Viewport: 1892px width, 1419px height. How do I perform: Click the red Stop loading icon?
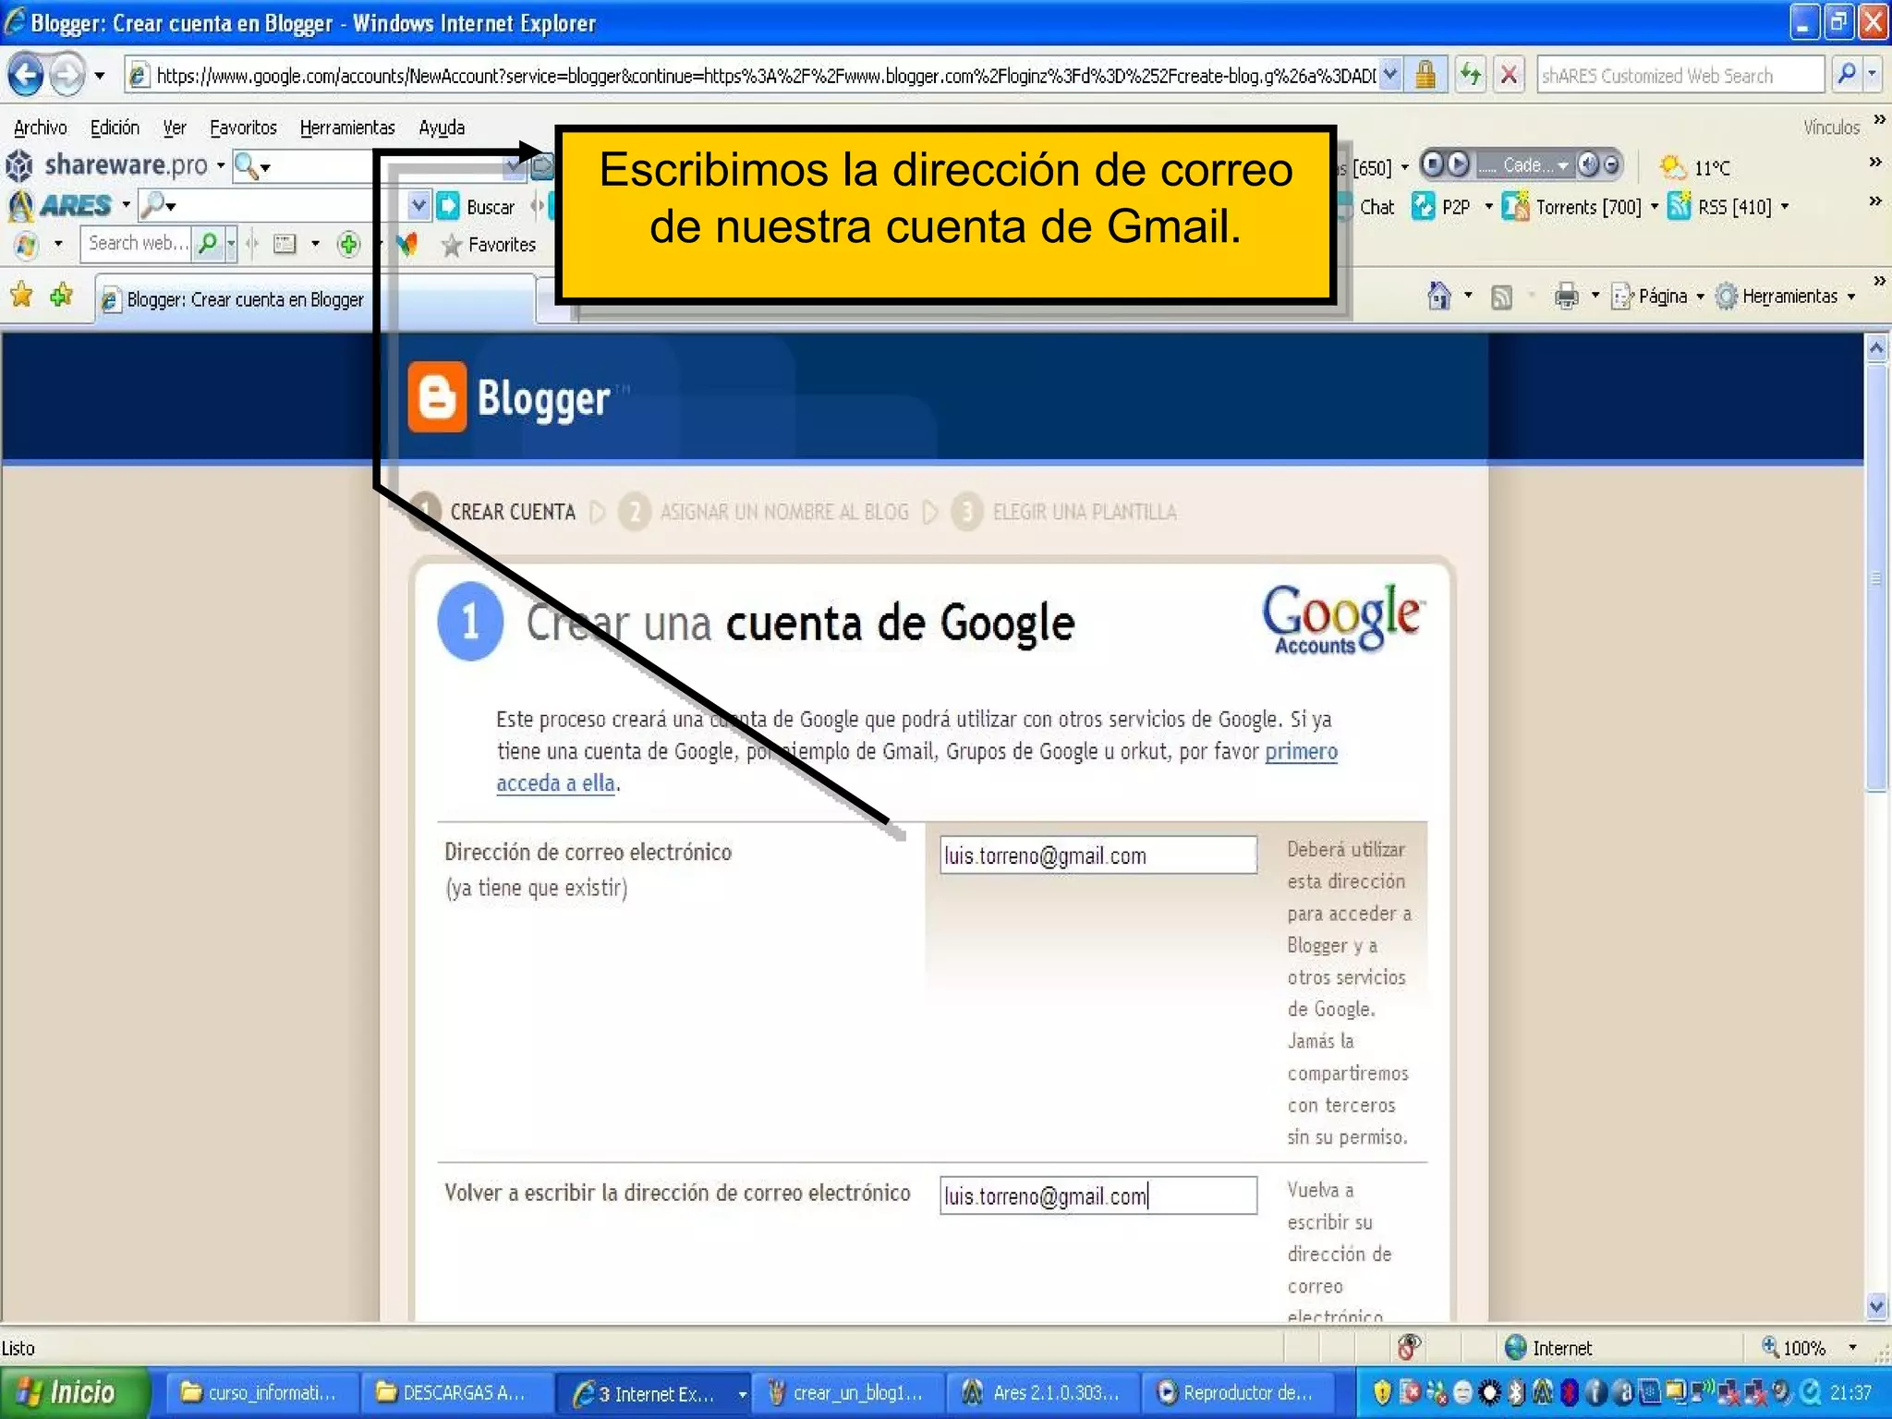click(x=1508, y=75)
